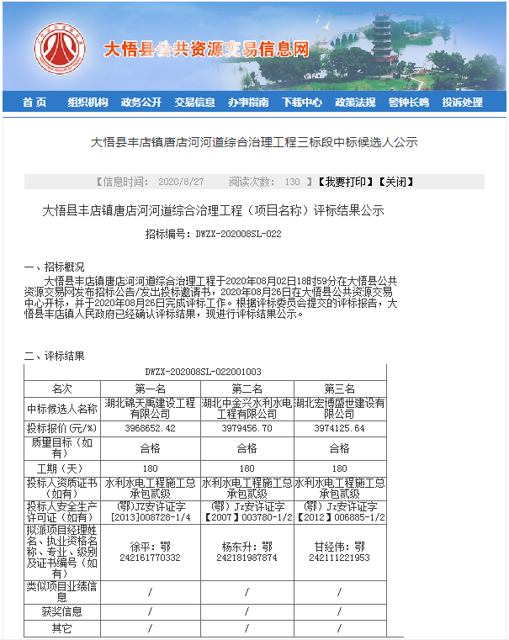Viewport: 509px width, 640px height.
Task: Go to 政务公开 section
Action: [x=141, y=103]
